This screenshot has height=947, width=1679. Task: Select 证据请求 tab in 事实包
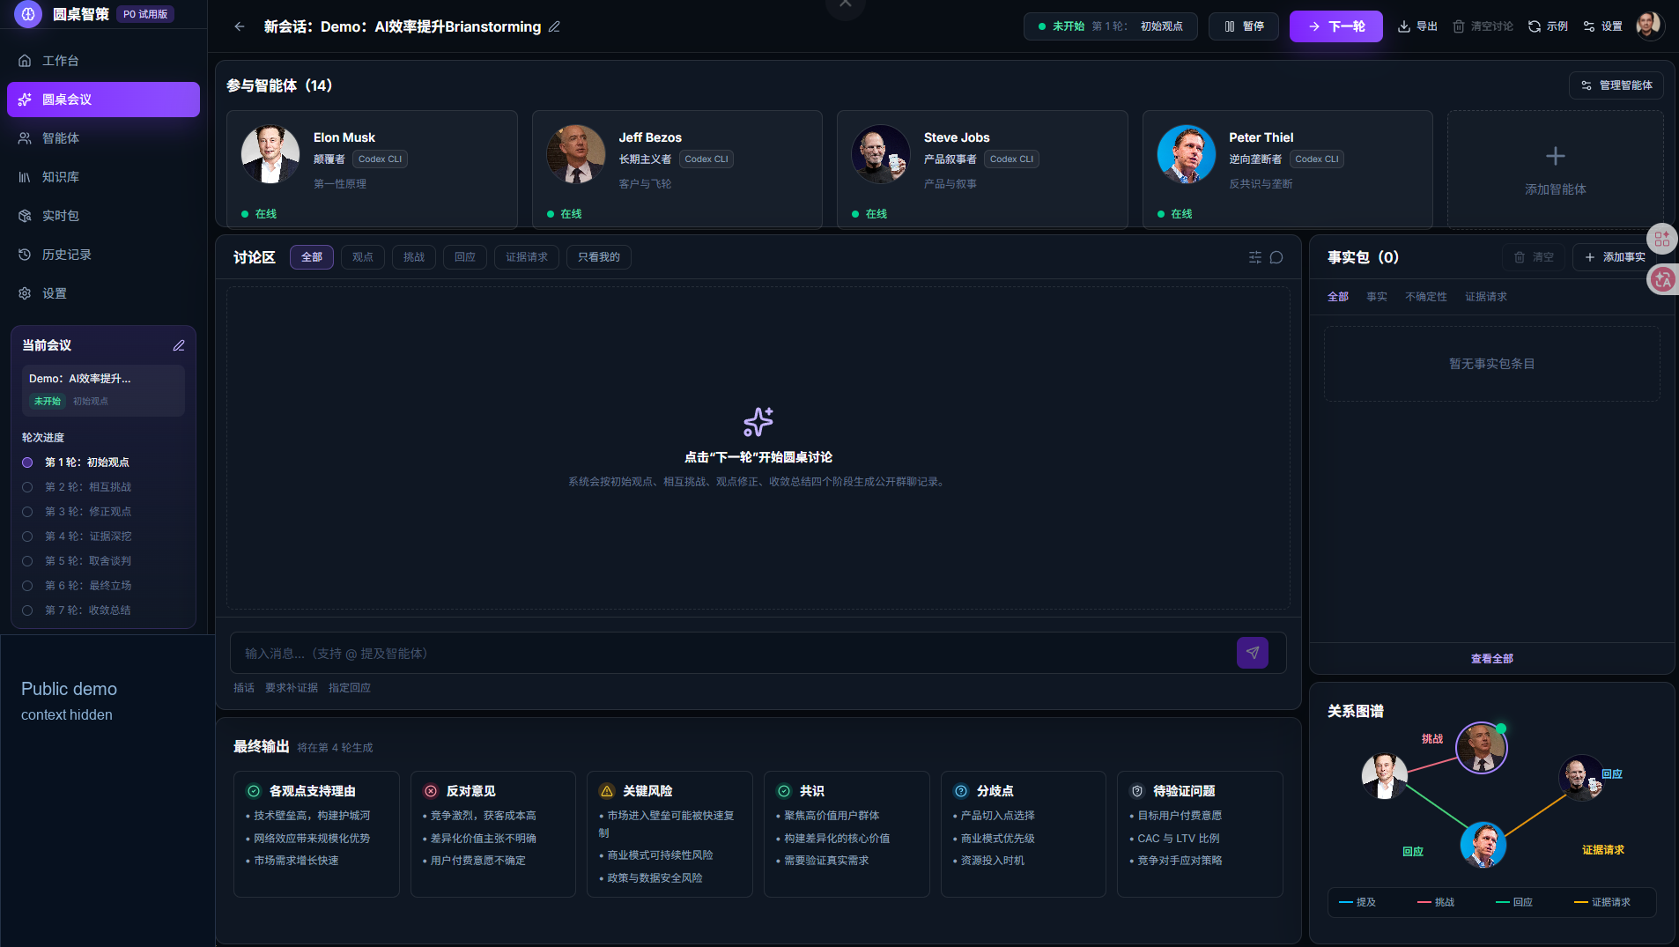[x=1486, y=297]
